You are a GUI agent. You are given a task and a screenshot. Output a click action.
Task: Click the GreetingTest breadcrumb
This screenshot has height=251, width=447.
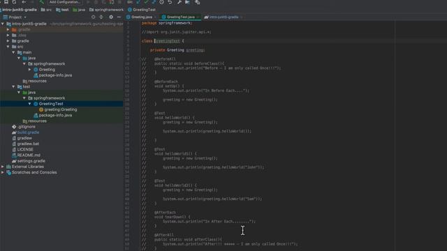142,10
